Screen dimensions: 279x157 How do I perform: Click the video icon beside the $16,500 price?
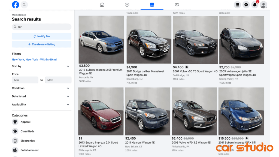click(247, 138)
